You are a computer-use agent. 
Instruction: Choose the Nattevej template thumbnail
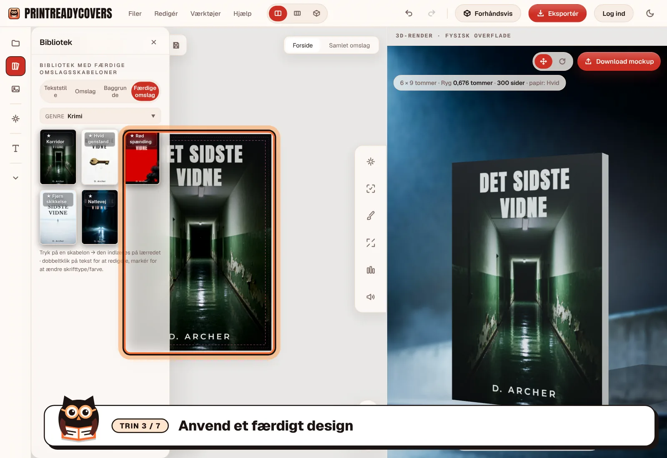(x=100, y=217)
